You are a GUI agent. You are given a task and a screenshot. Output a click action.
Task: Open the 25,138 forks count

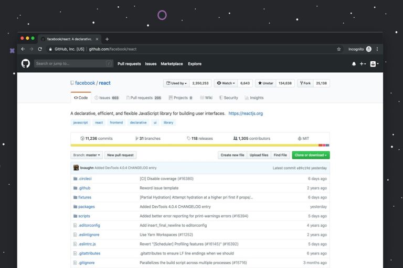point(321,83)
